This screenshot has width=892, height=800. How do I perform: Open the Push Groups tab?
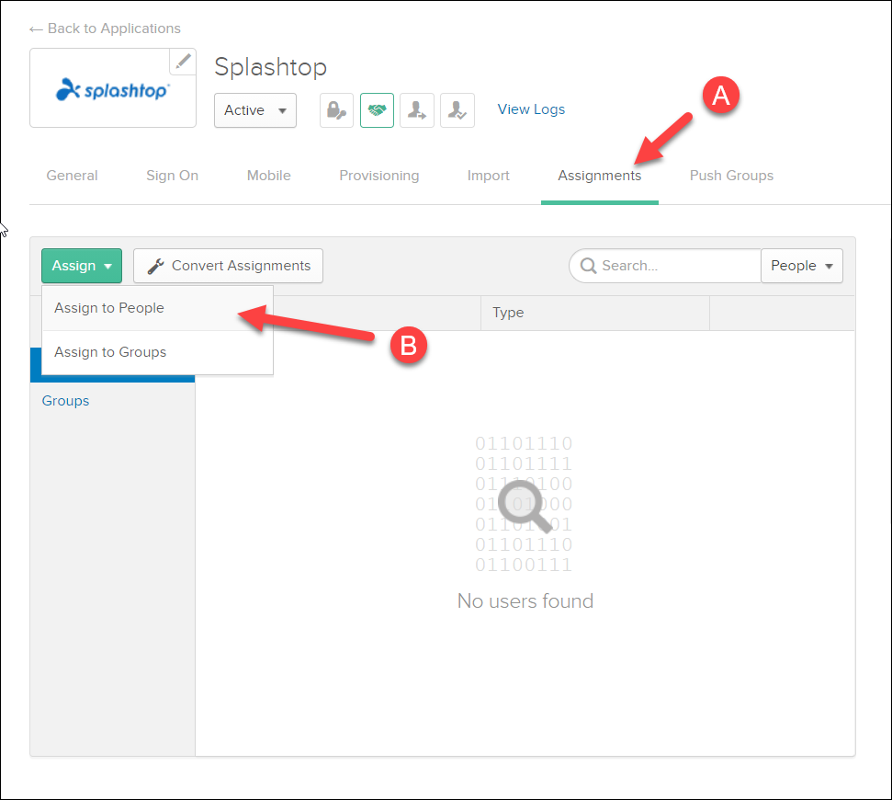coord(731,175)
